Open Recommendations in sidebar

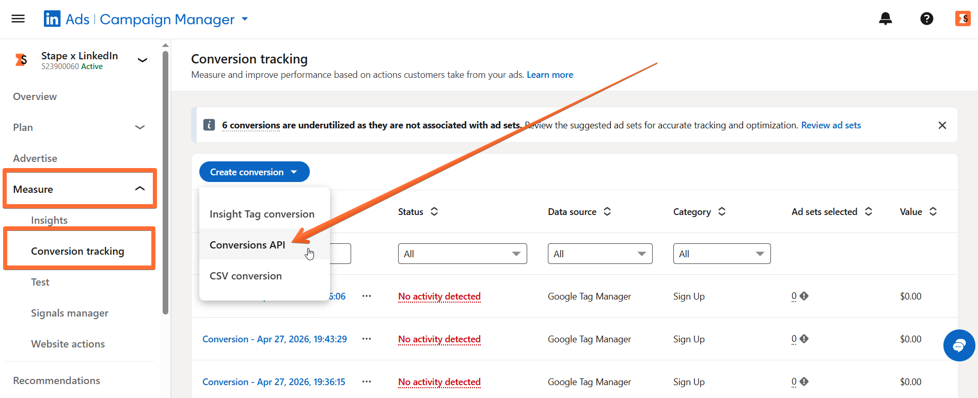click(x=57, y=380)
